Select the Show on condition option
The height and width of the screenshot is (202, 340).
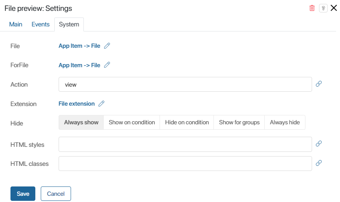point(132,122)
